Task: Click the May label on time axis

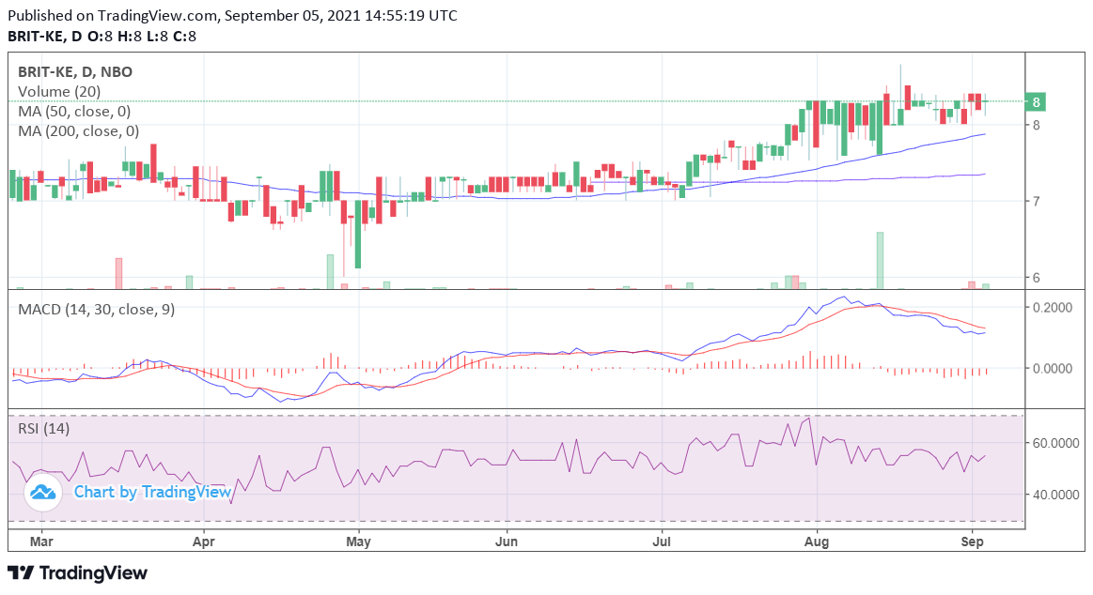Action: point(358,542)
